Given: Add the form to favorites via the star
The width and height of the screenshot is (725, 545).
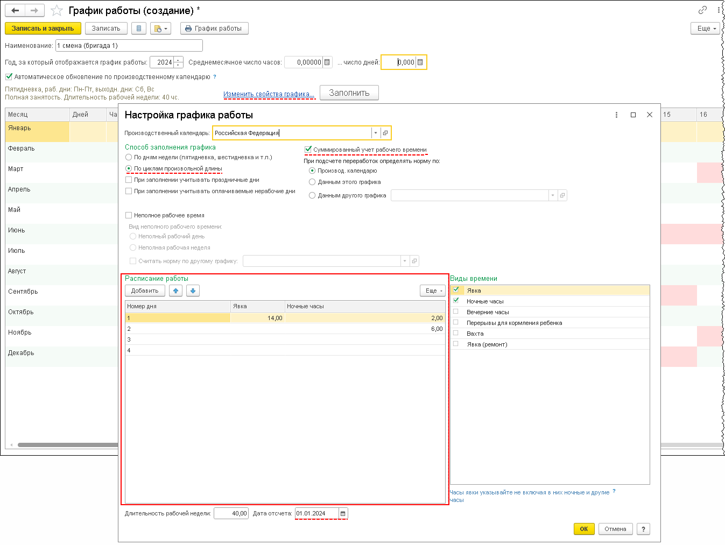Looking at the screenshot, I should (57, 11).
